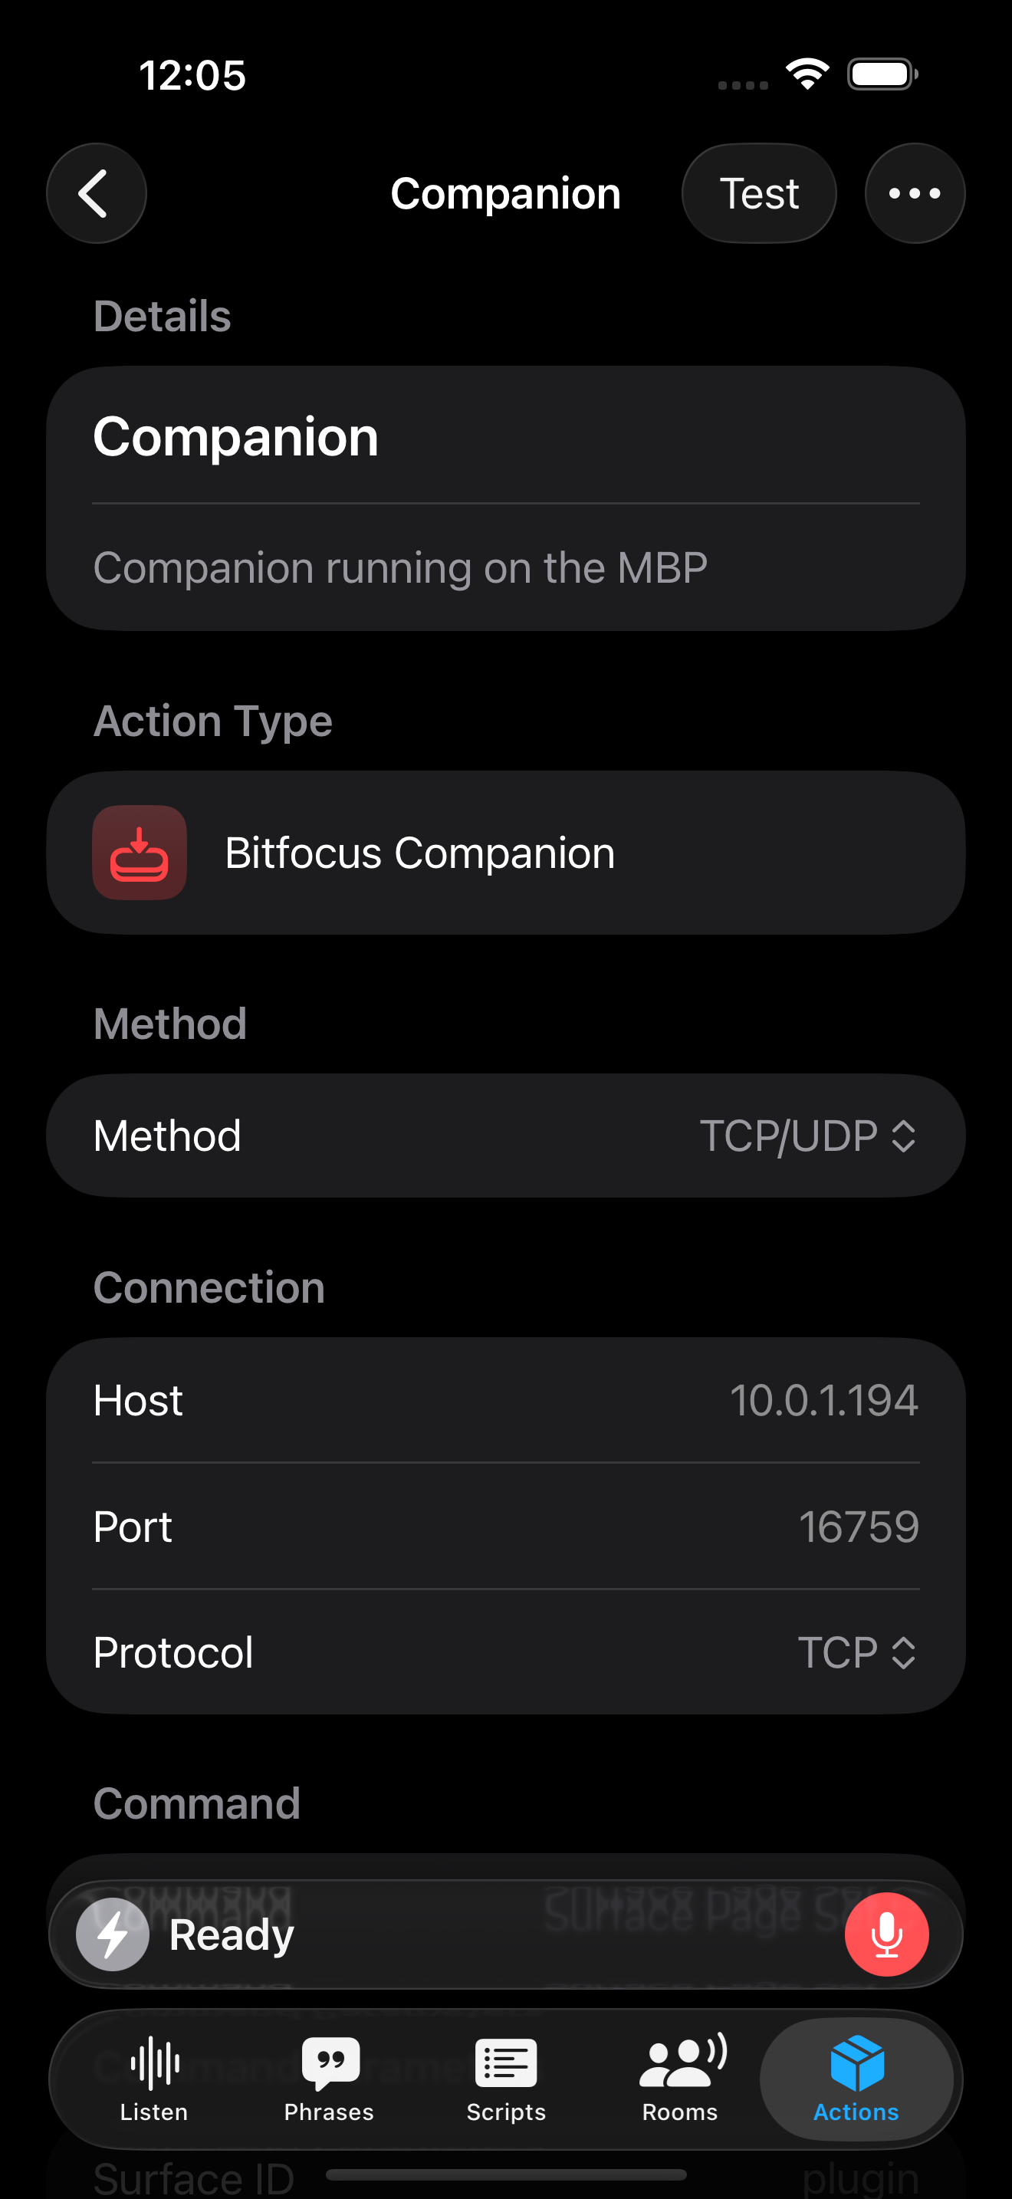This screenshot has width=1012, height=2199.
Task: Edit the Host field 10.0.1.194
Action: 823,1400
